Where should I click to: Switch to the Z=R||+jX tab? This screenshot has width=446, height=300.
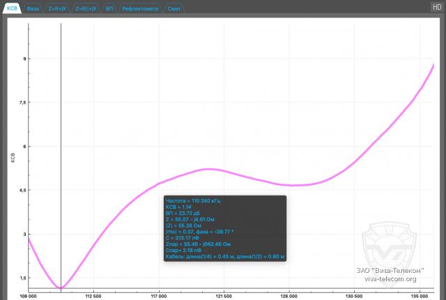pos(86,7)
